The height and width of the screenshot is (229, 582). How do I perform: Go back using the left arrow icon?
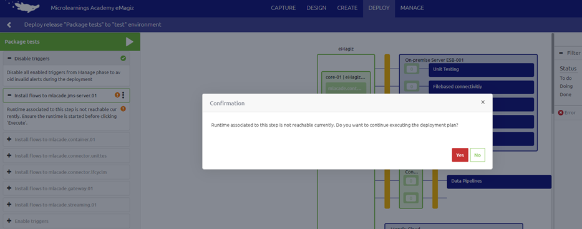point(9,25)
